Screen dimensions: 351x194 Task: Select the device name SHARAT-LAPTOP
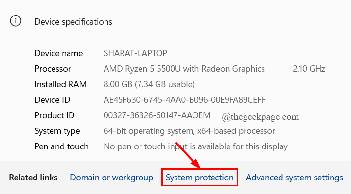(x=135, y=53)
